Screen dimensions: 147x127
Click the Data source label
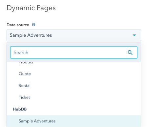(x=18, y=25)
